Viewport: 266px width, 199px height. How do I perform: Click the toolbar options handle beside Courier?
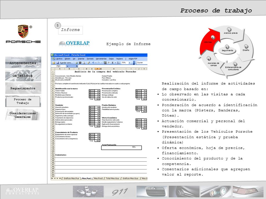point(134,63)
